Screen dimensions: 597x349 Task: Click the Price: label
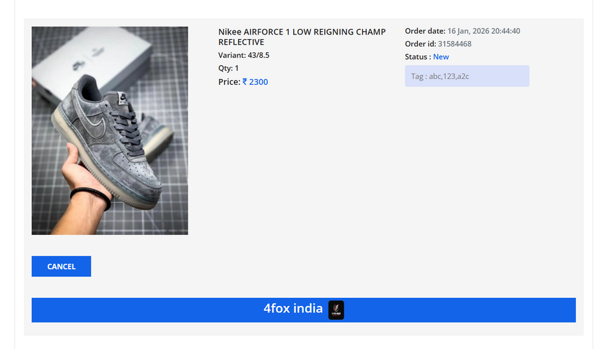(x=230, y=82)
